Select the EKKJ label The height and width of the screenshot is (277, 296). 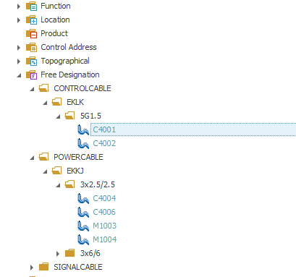(75, 171)
